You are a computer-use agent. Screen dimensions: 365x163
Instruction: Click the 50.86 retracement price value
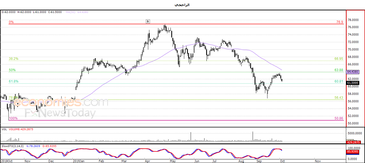[x=339, y=118]
